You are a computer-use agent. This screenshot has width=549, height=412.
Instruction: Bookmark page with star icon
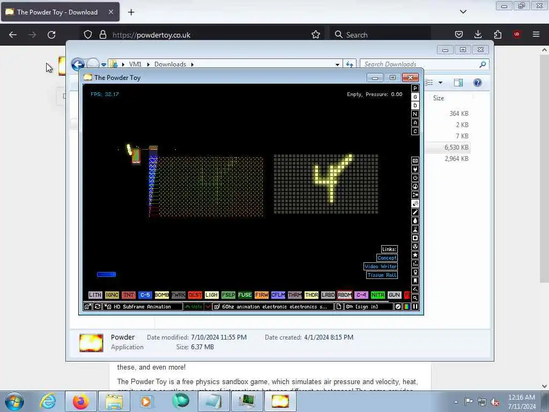[316, 34]
